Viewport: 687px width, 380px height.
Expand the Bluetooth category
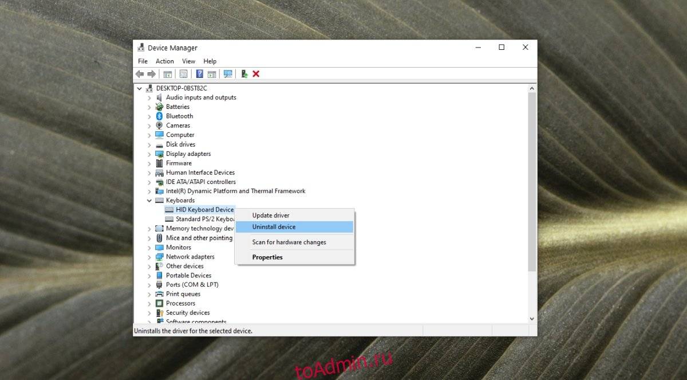click(149, 116)
